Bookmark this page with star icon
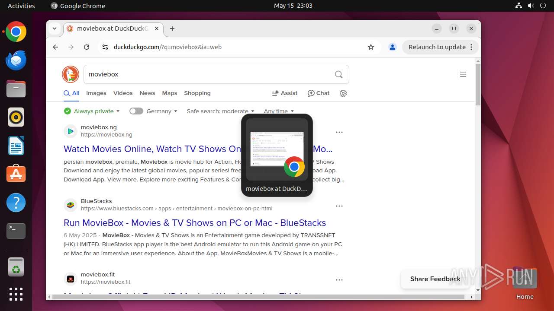The width and height of the screenshot is (554, 311). click(x=371, y=47)
